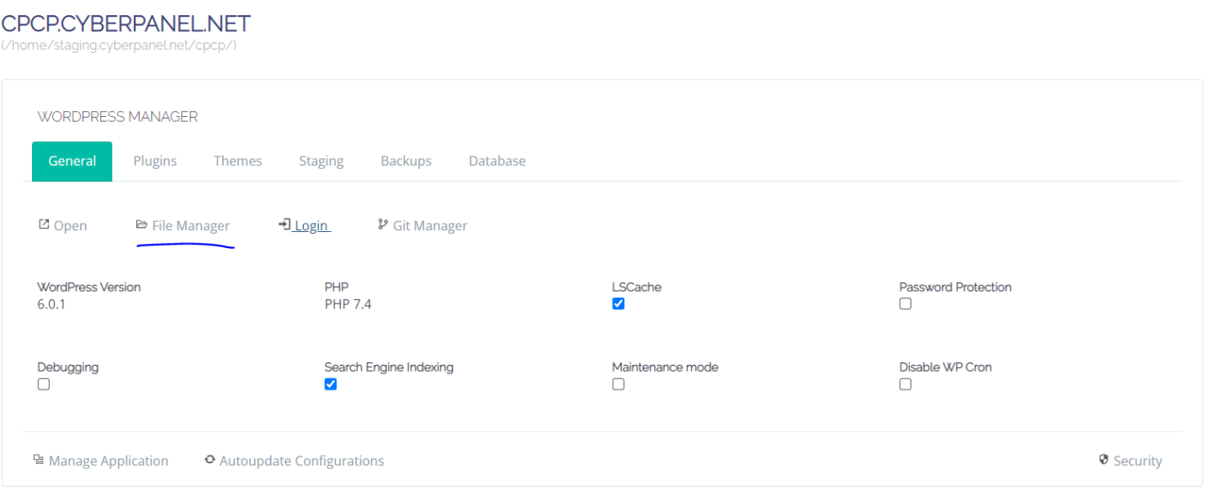Viewport: 1212px width, 496px height.
Task: Click the Manage Application grid icon
Action: point(39,459)
